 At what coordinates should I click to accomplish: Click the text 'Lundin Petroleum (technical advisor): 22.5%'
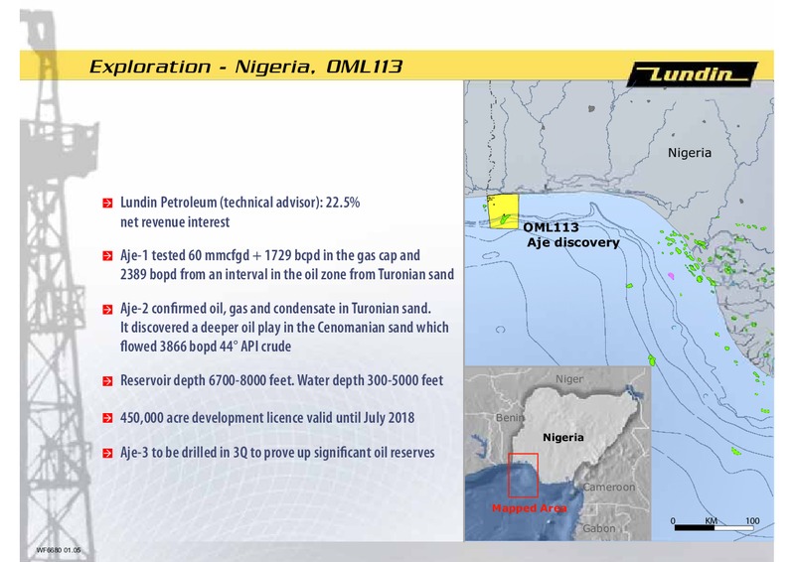[239, 203]
